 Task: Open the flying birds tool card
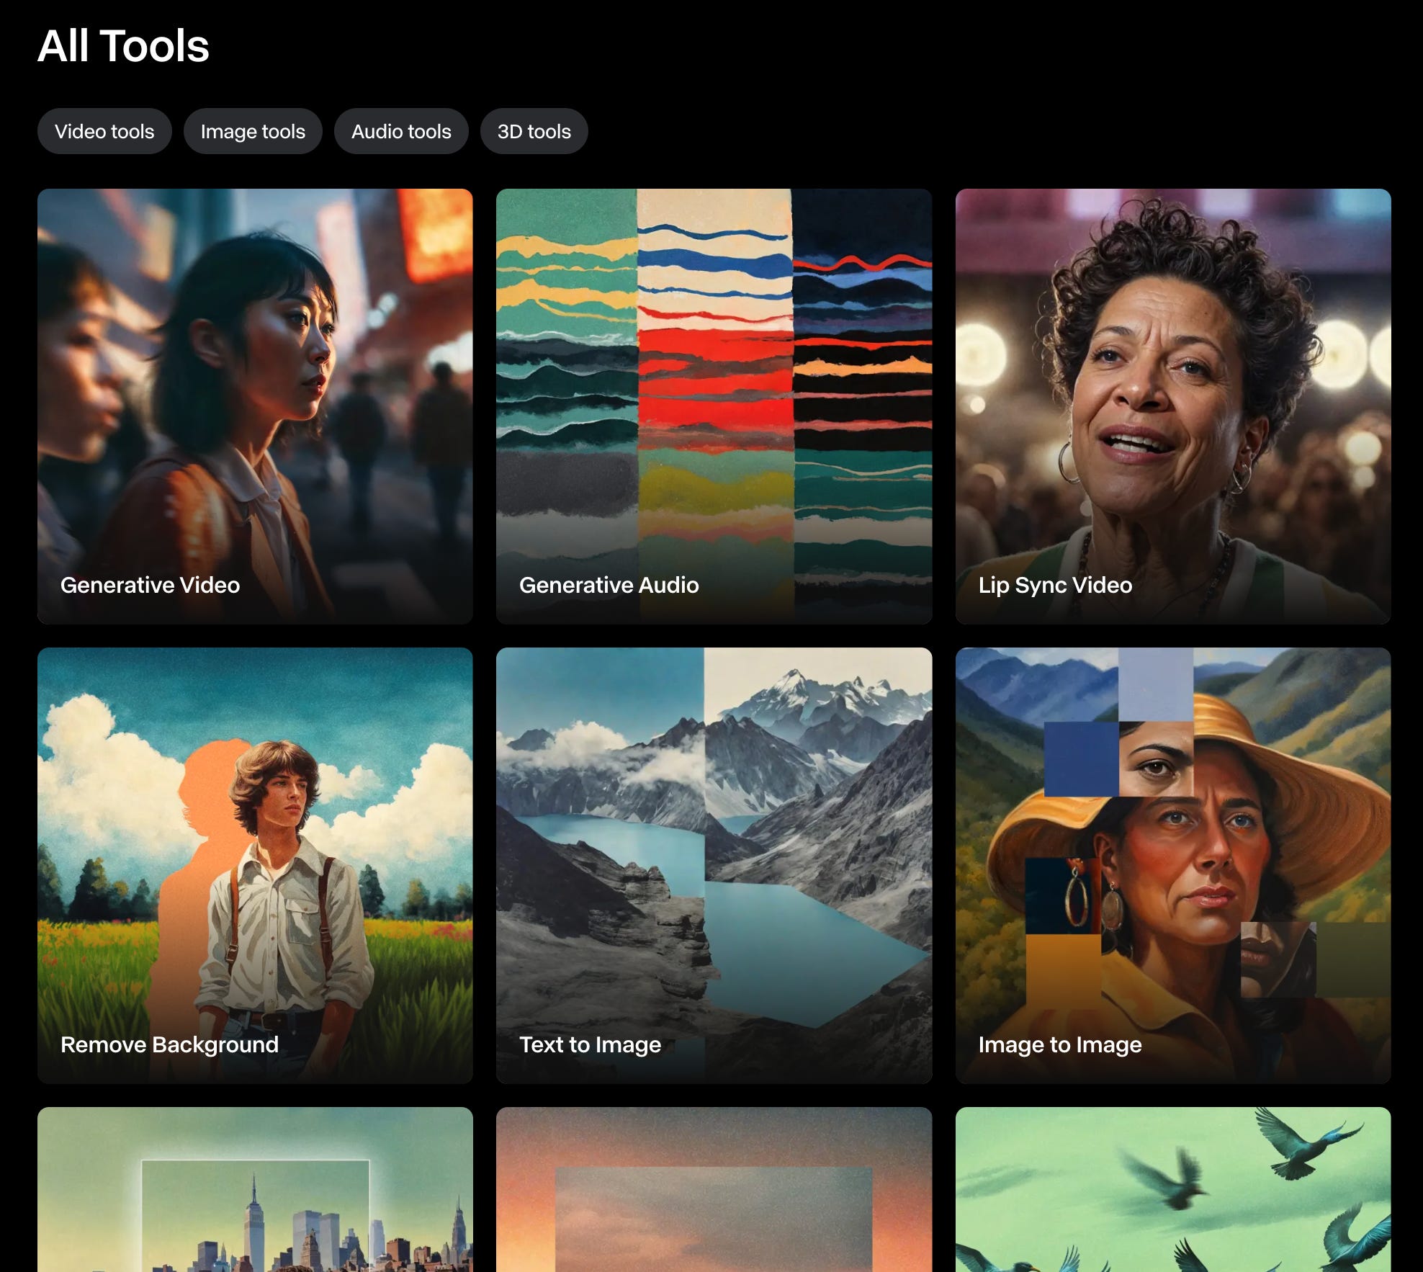click(1173, 1190)
